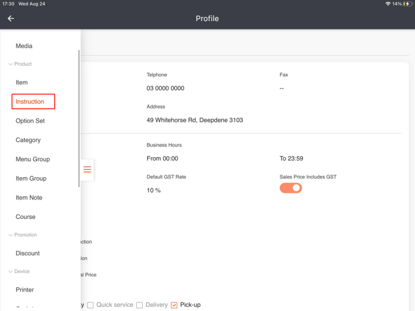Check the Quick service checkbox
Image resolution: width=415 pixels, height=311 pixels.
click(x=91, y=305)
